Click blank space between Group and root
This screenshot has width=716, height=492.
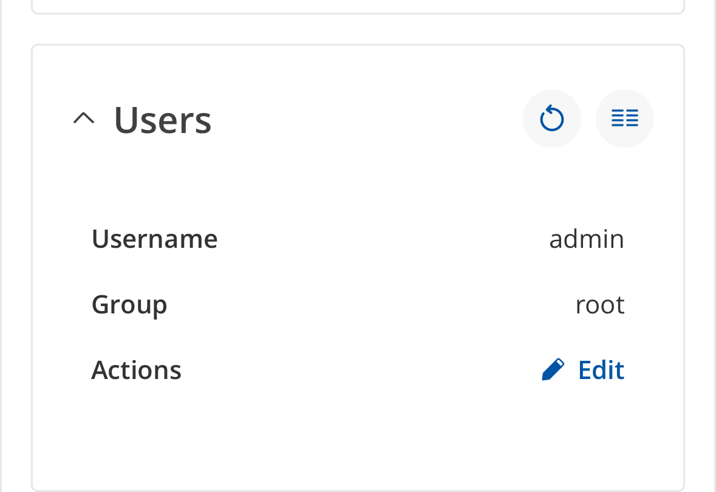click(370, 304)
